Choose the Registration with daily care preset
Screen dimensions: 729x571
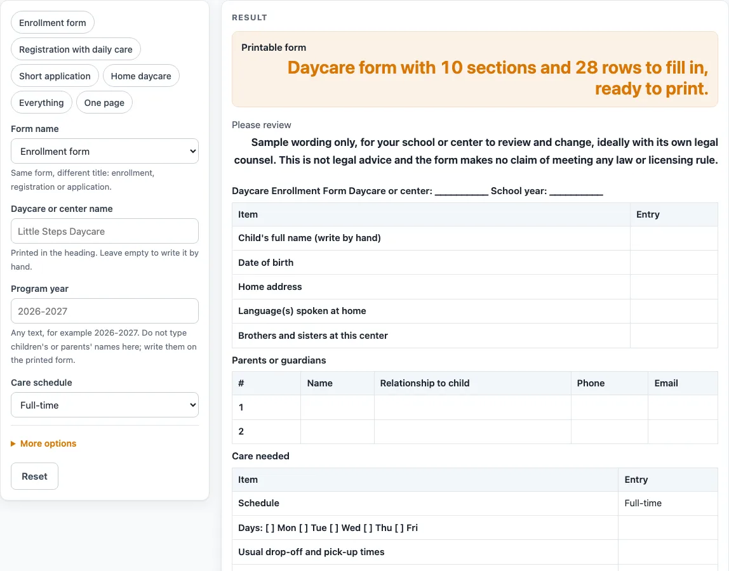pyautogui.click(x=76, y=49)
